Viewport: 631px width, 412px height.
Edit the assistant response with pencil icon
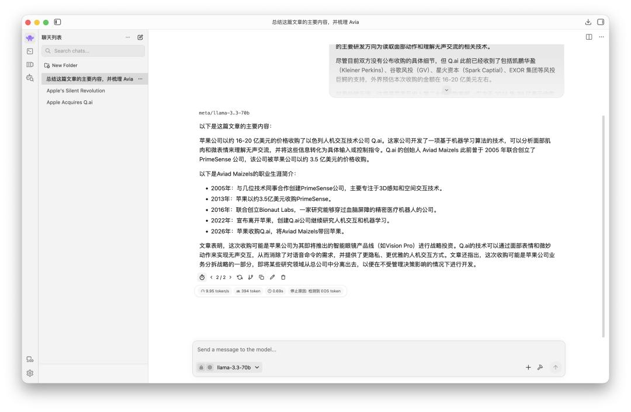(x=272, y=277)
